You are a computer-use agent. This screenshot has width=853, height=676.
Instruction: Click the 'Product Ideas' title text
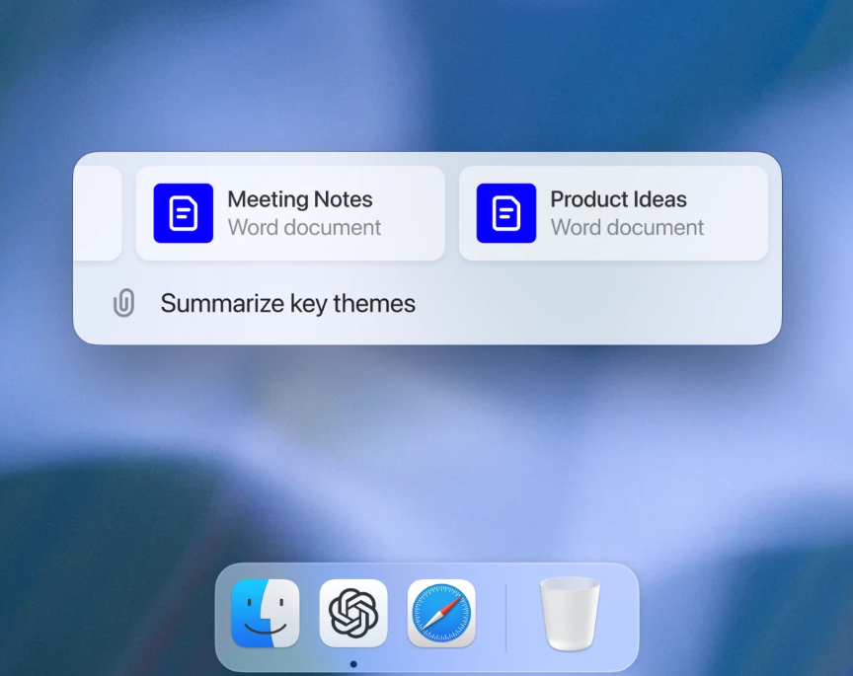[x=618, y=199]
